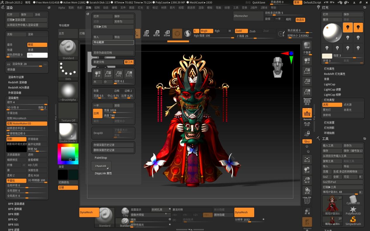Click the Zoom2D icon in document panel
This screenshot has width=370, height=231.
point(108,74)
